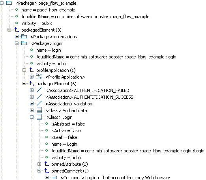Click qualifiedName ending in login::Login
The image size is (206, 180).
(x=128, y=151)
